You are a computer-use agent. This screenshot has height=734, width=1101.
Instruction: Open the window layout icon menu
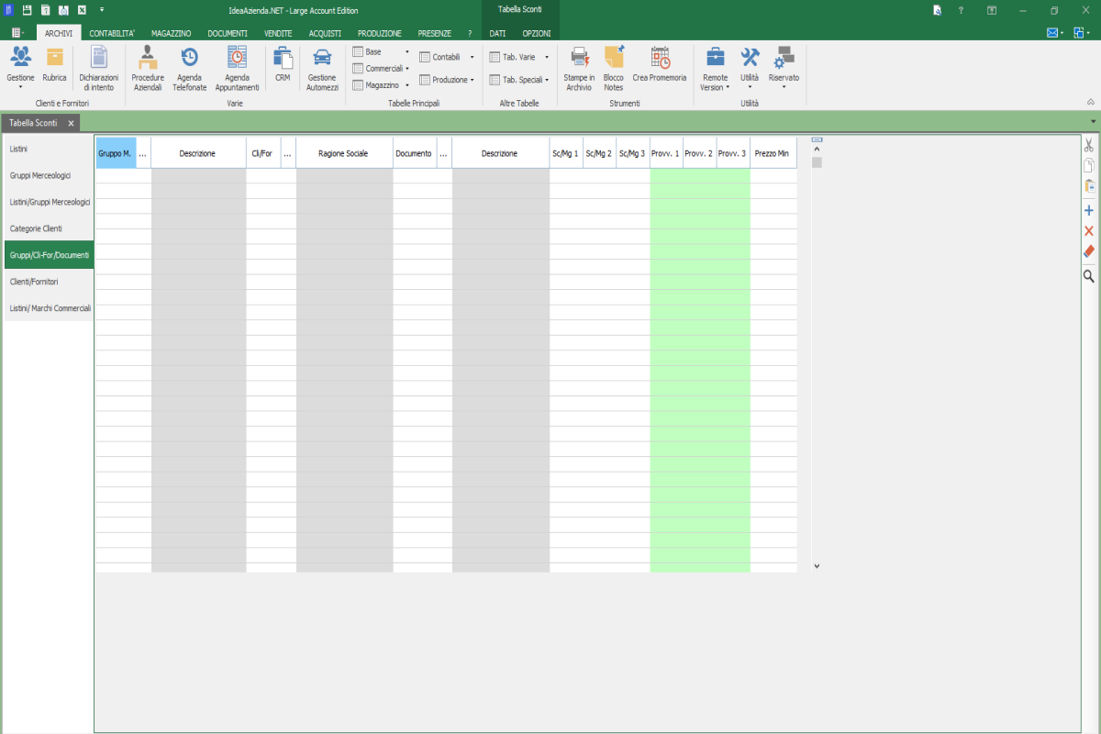pyautogui.click(x=1082, y=32)
